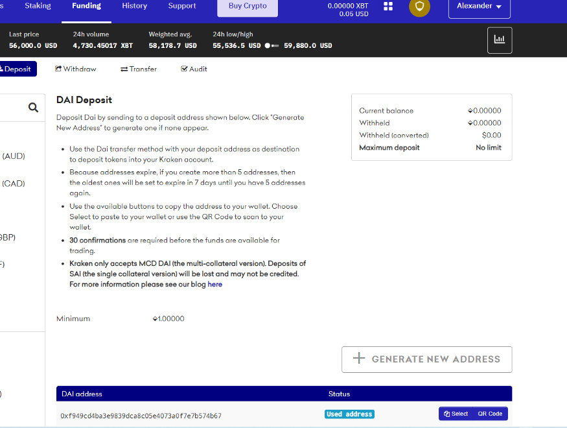Click the Weighted avg. 58,178.7 USD value
Image resolution: width=567 pixels, height=428 pixels.
click(x=172, y=45)
